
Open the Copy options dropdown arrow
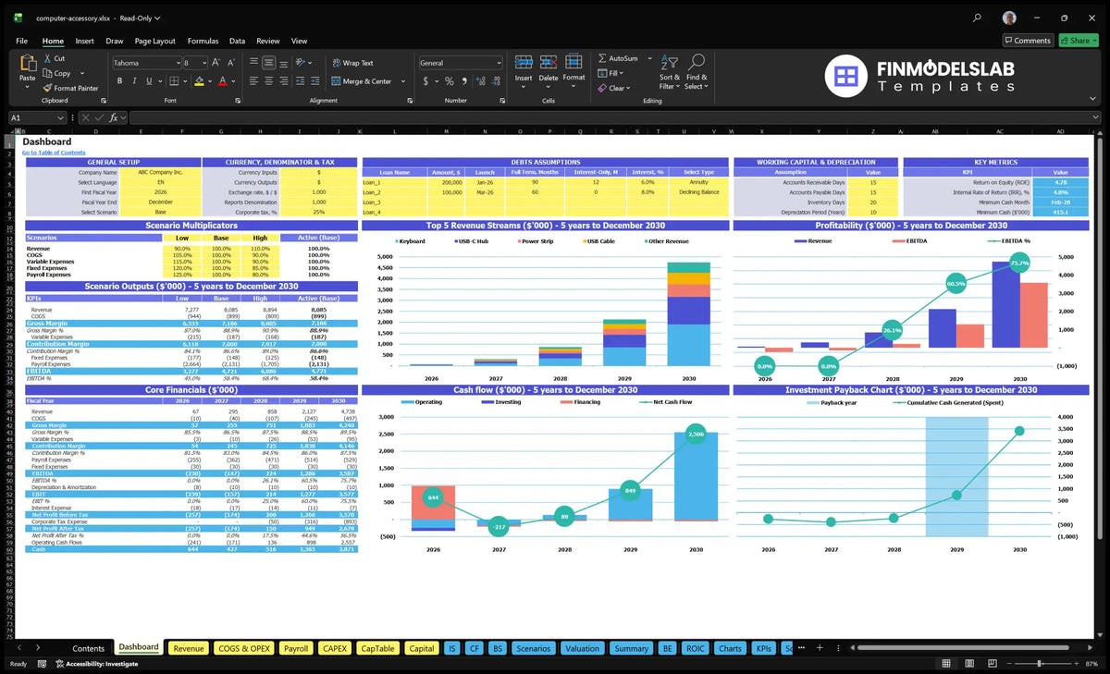coord(82,73)
